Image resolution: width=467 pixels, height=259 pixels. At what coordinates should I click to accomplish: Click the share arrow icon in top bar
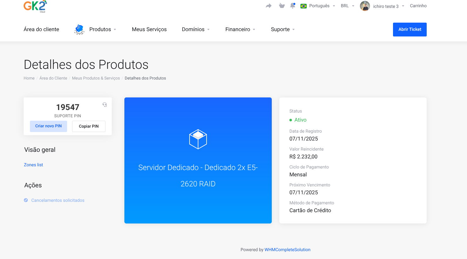pyautogui.click(x=269, y=6)
